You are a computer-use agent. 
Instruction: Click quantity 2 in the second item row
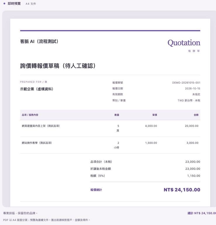tap(118, 143)
